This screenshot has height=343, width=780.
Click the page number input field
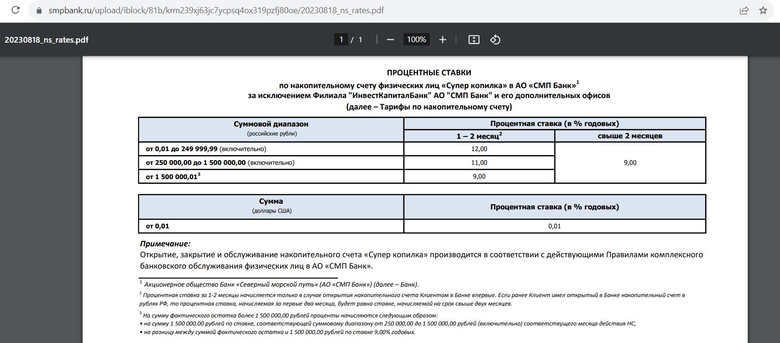[x=341, y=40]
